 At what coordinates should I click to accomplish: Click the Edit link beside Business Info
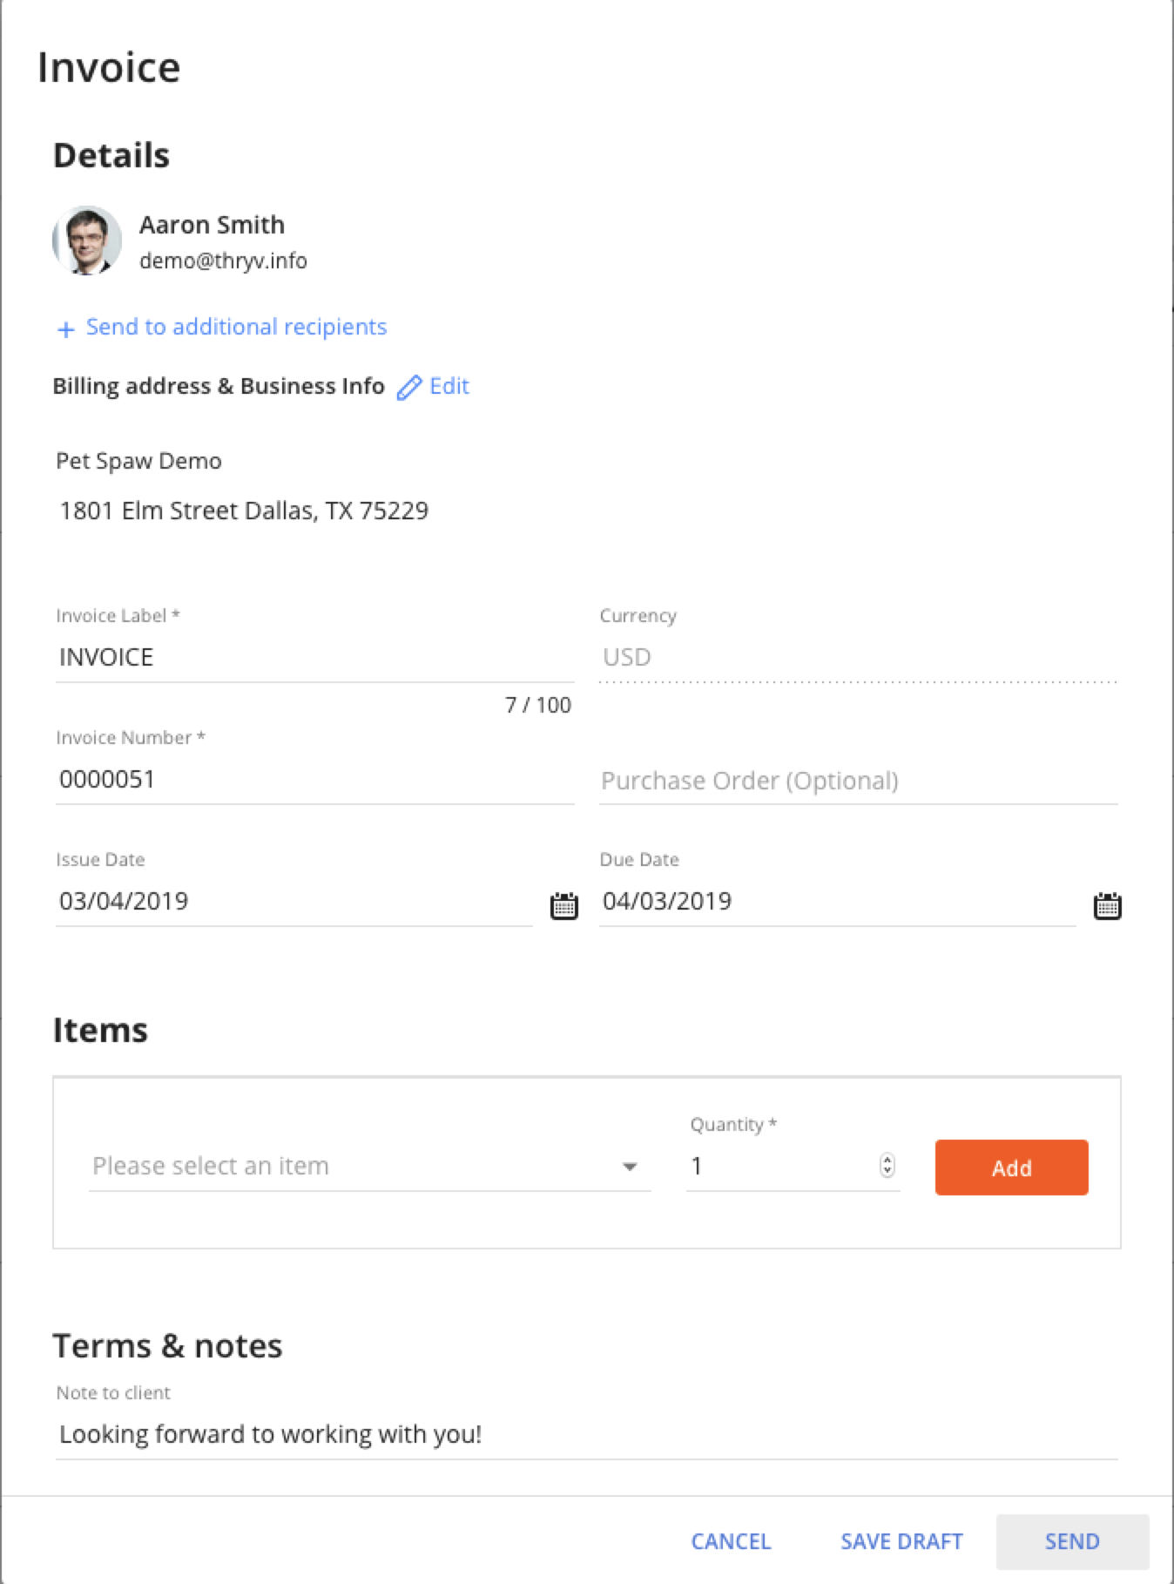[449, 386]
